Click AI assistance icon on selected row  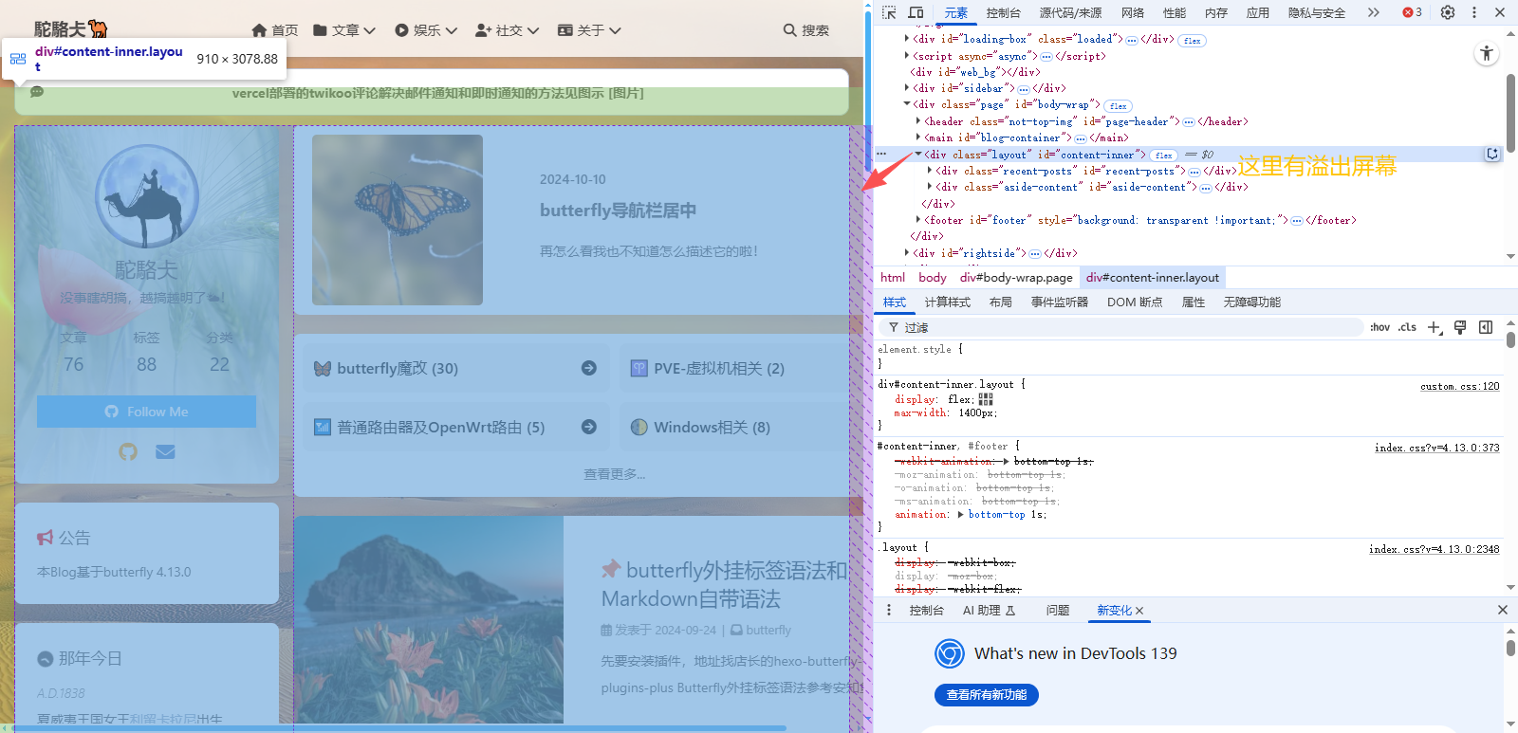(1492, 154)
